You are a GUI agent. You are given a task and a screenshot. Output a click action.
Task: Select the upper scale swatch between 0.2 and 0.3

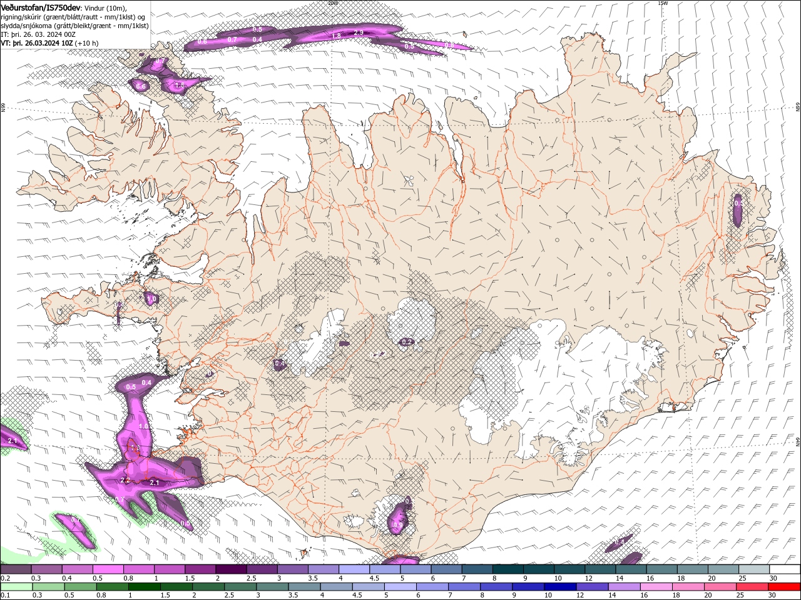tap(16, 569)
